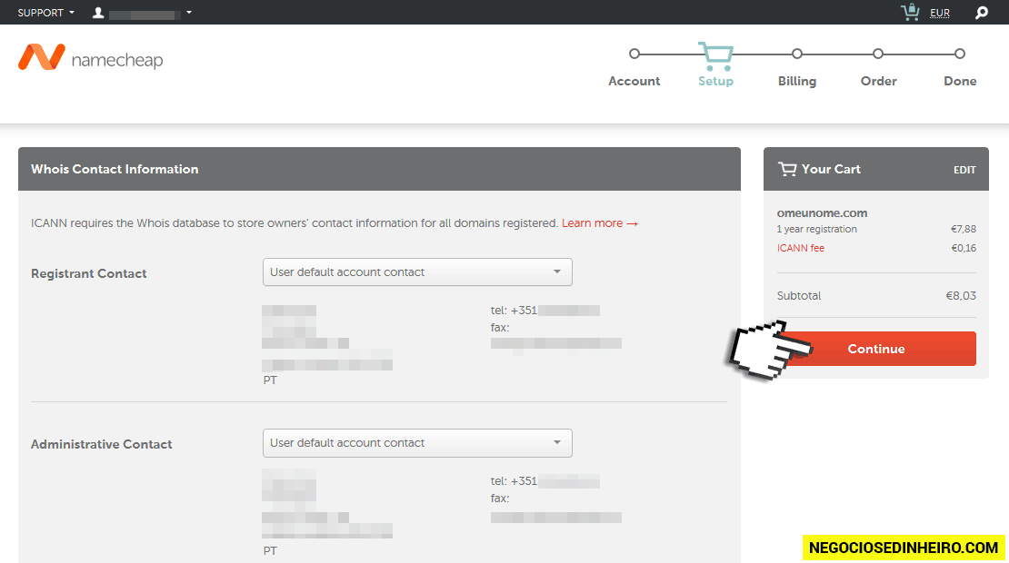
Task: Select the Setup step label
Action: (715, 81)
